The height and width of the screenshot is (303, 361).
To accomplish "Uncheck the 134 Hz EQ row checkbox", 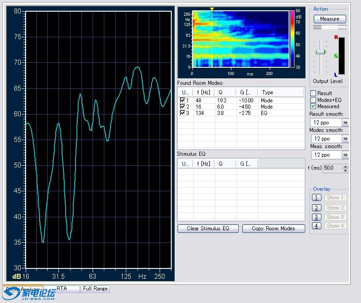I will click(x=183, y=113).
